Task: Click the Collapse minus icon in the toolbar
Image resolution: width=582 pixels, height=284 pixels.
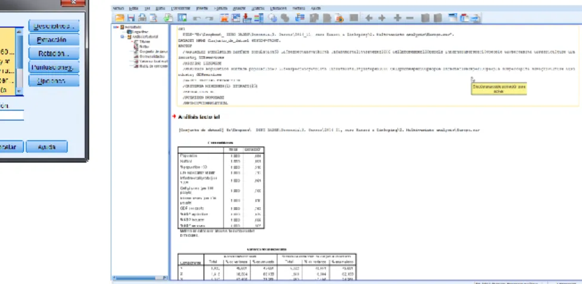Action: (x=410, y=18)
